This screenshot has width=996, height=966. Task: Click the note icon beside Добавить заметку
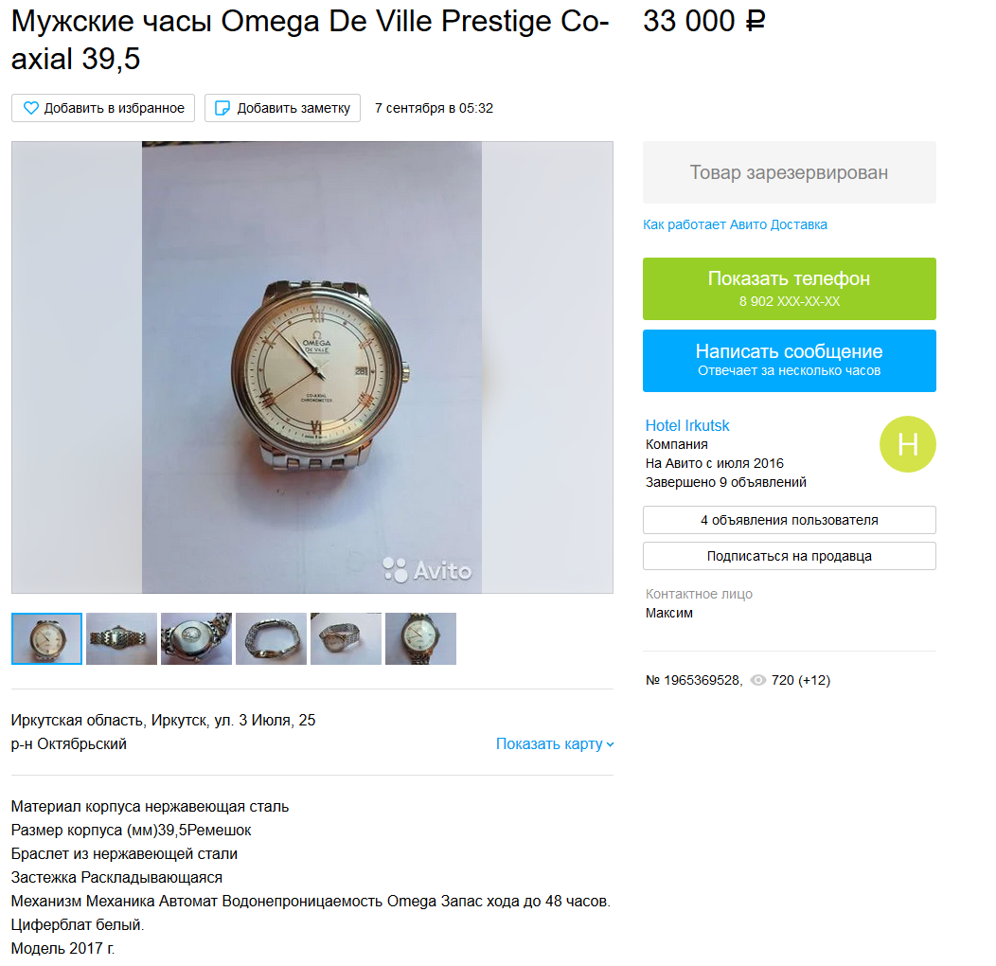pyautogui.click(x=222, y=108)
